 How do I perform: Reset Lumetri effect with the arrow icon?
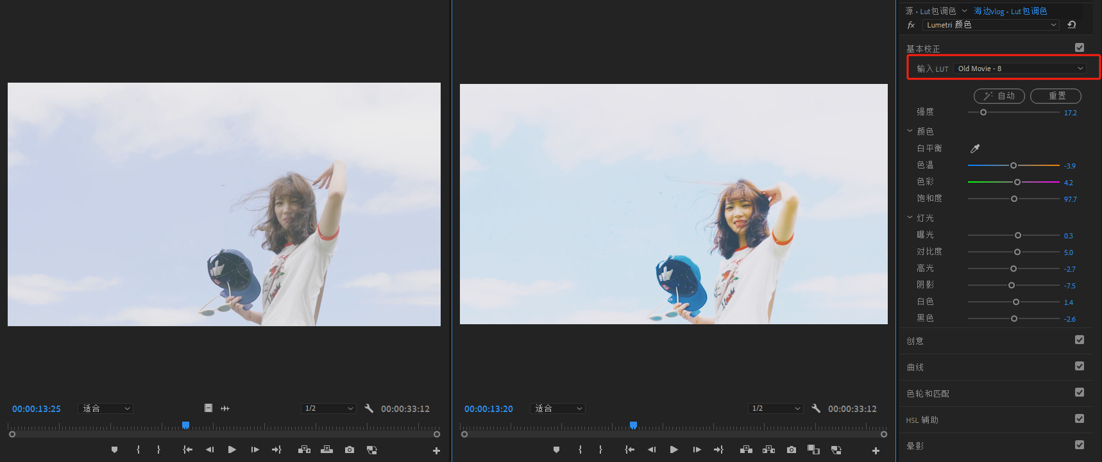pyautogui.click(x=1071, y=25)
